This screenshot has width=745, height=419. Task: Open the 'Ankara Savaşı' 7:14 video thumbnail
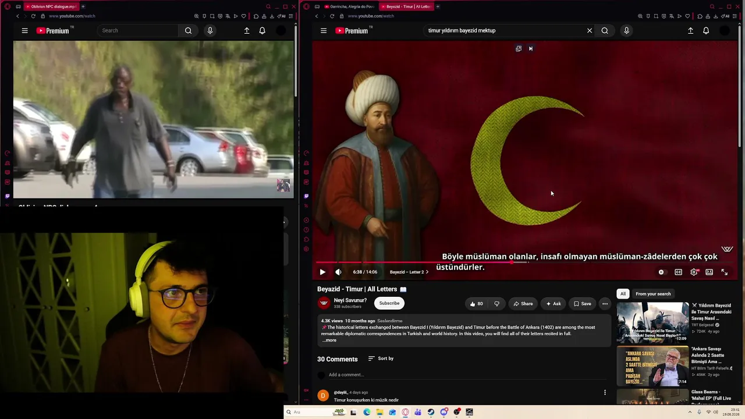coord(652,366)
